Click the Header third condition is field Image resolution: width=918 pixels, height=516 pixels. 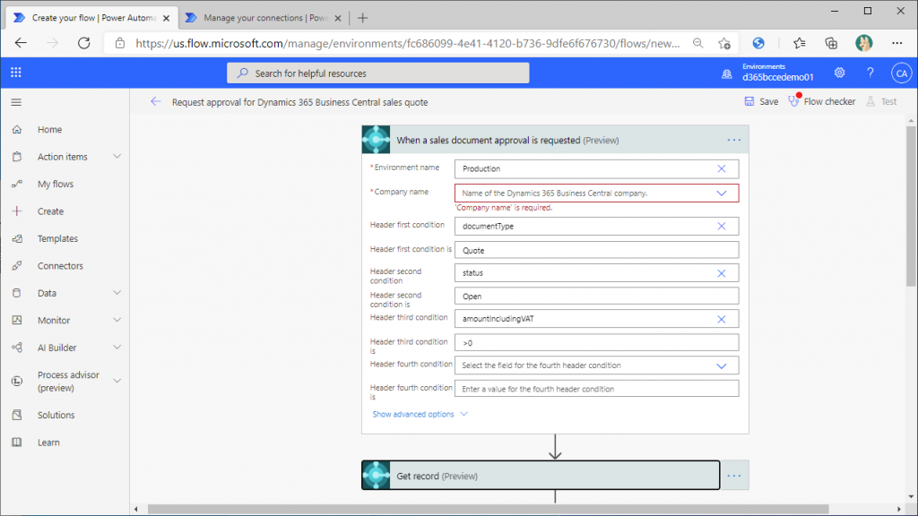[596, 343]
